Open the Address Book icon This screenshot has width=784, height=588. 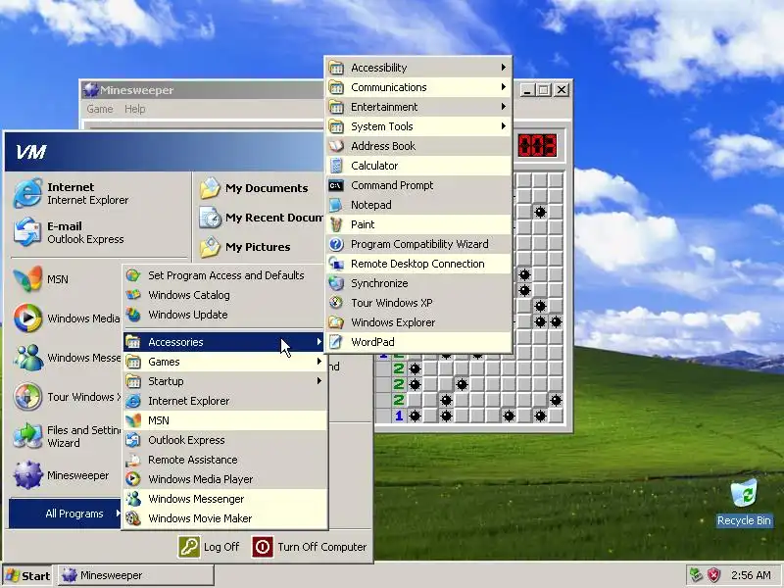click(x=336, y=146)
